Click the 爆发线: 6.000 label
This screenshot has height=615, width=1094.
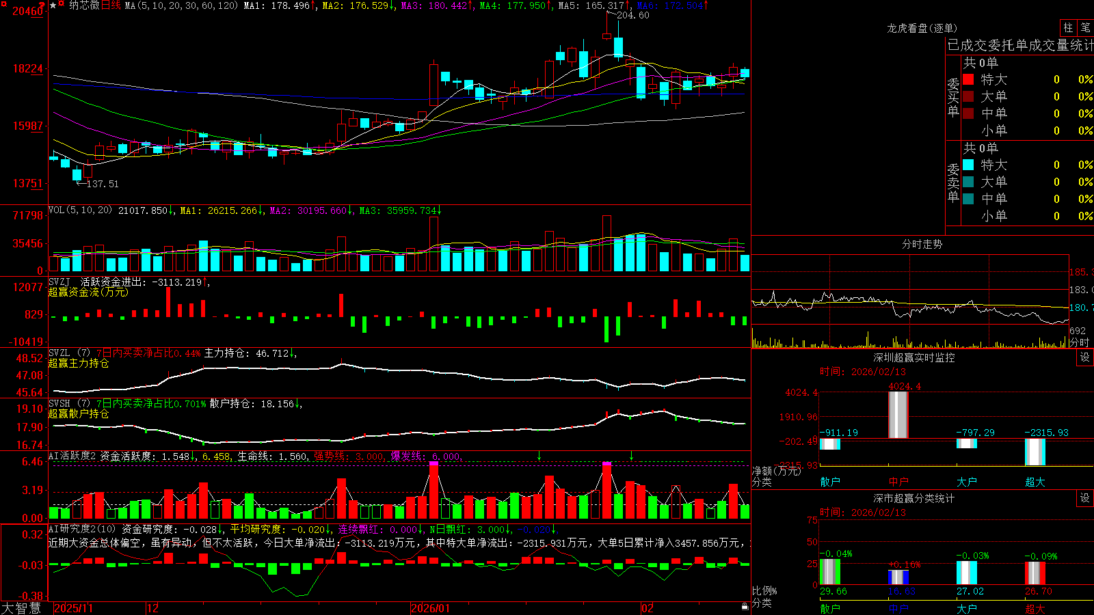coord(426,456)
